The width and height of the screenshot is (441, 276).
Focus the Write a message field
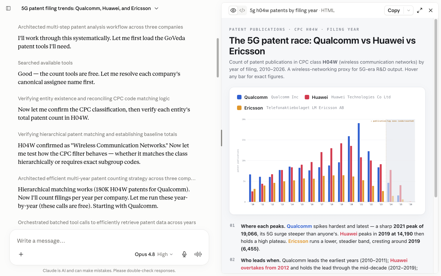pyautogui.click(x=109, y=241)
